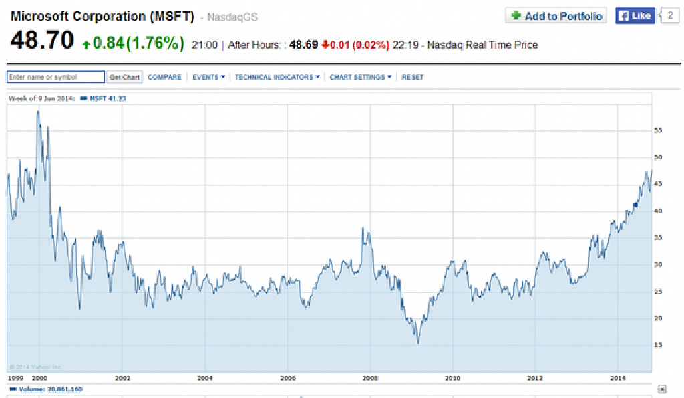Image resolution: width=684 pixels, height=398 pixels.
Task: Click the Add to Portfolio button
Action: 556,16
